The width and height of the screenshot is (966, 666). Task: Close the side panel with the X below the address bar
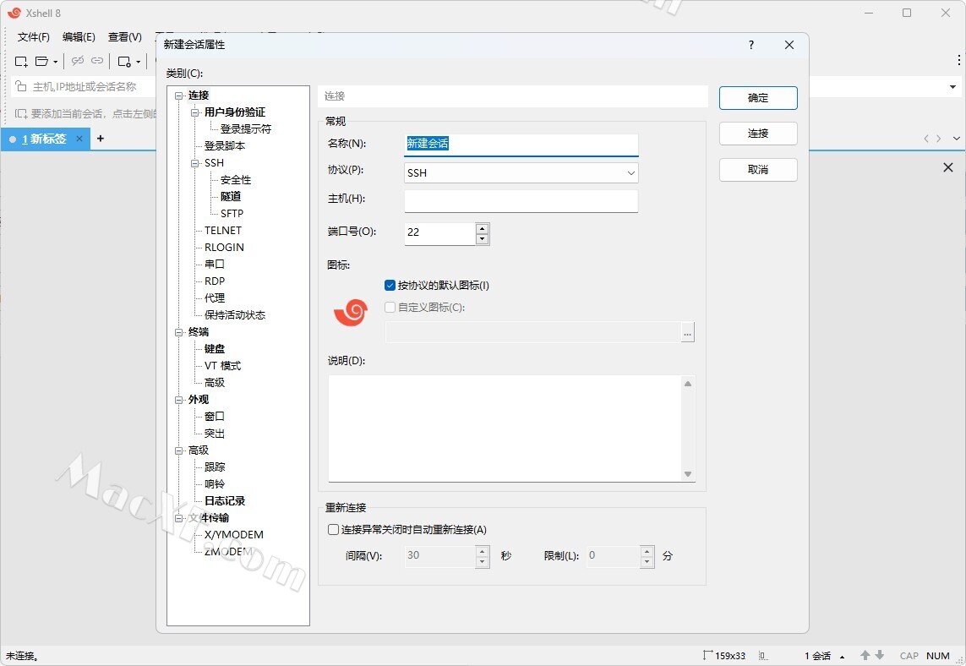tap(948, 167)
